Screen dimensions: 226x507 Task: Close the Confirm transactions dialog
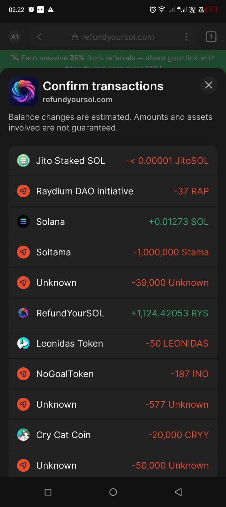point(209,85)
